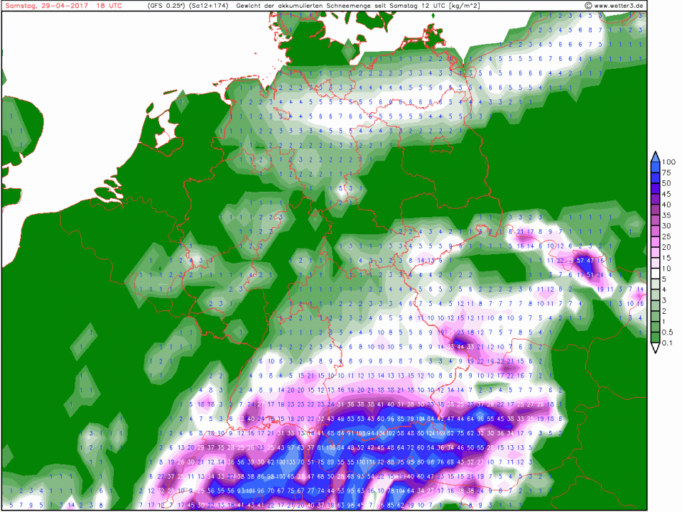The height and width of the screenshot is (512, 682).
Task: Click the upward arrow atop the color legend
Action: coord(654,156)
